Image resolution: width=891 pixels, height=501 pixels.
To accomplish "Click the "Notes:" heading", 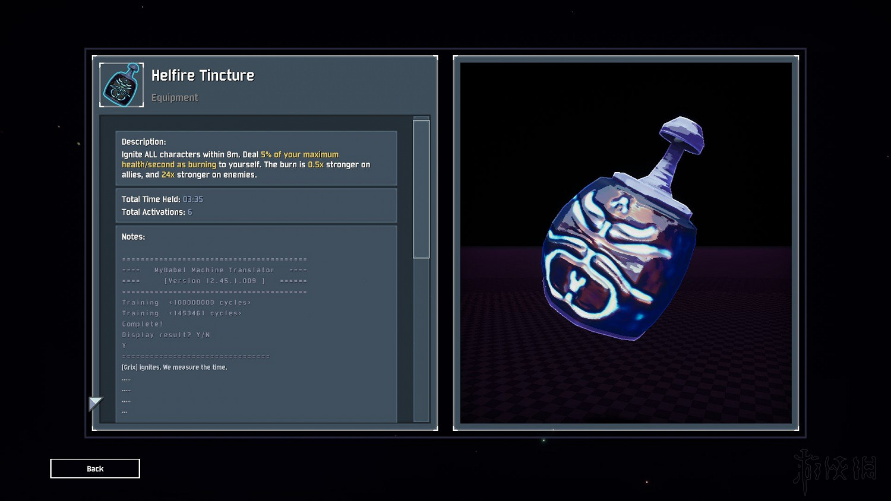I will coord(133,237).
